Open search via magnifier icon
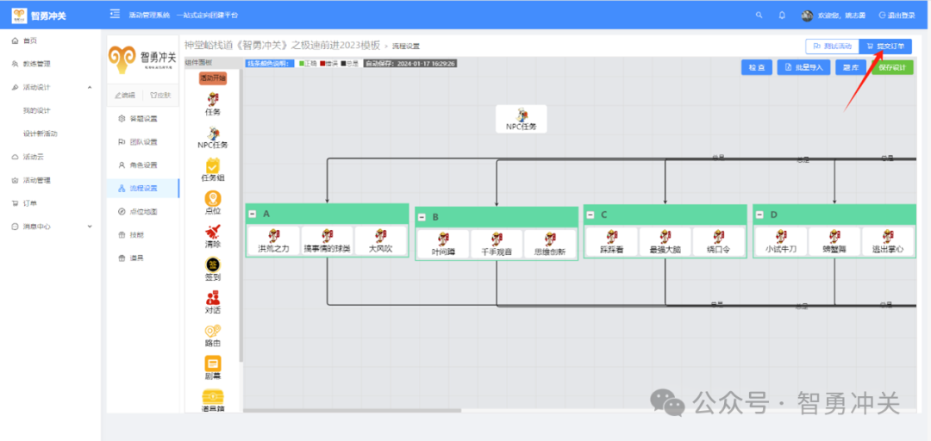 tap(759, 16)
